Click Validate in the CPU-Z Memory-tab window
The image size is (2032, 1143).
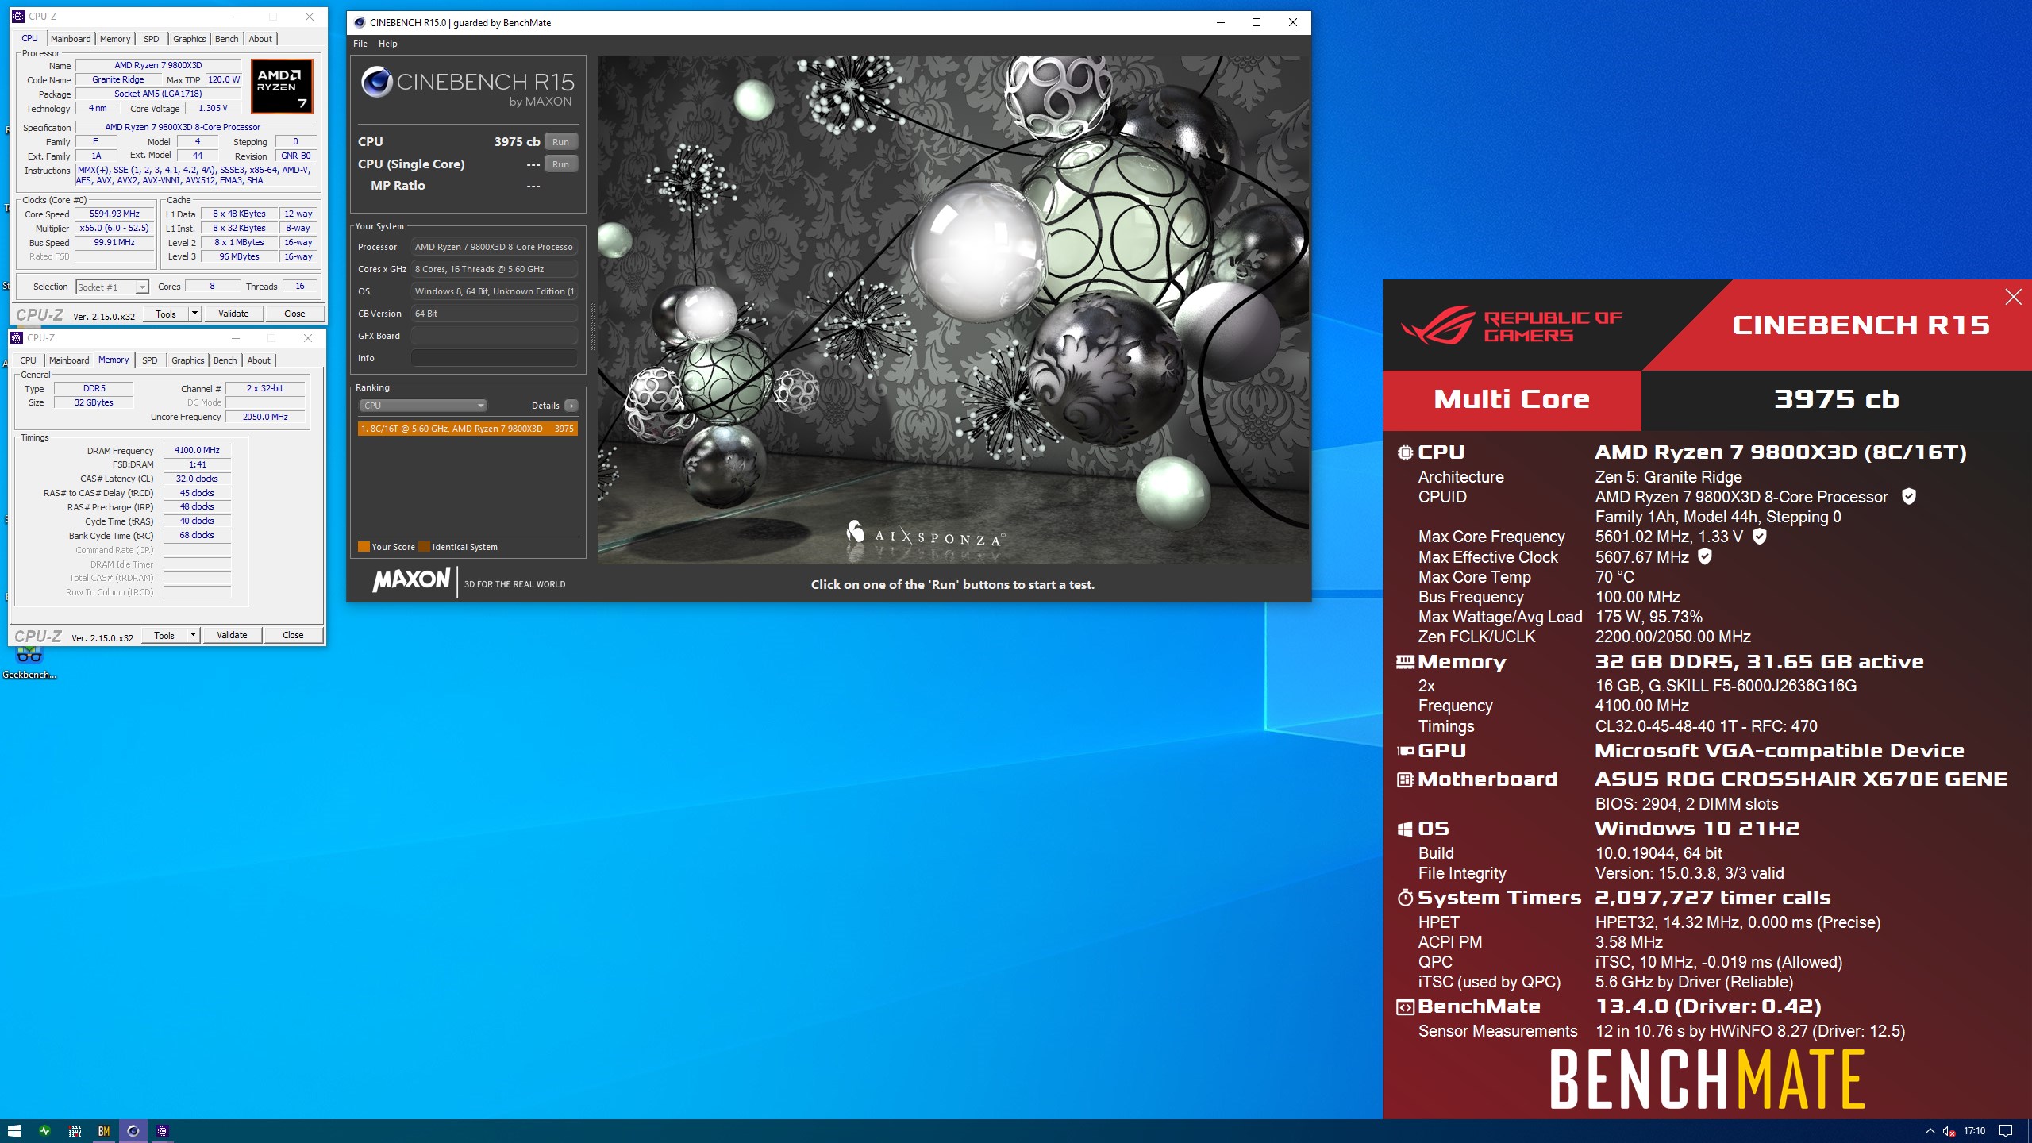232,635
